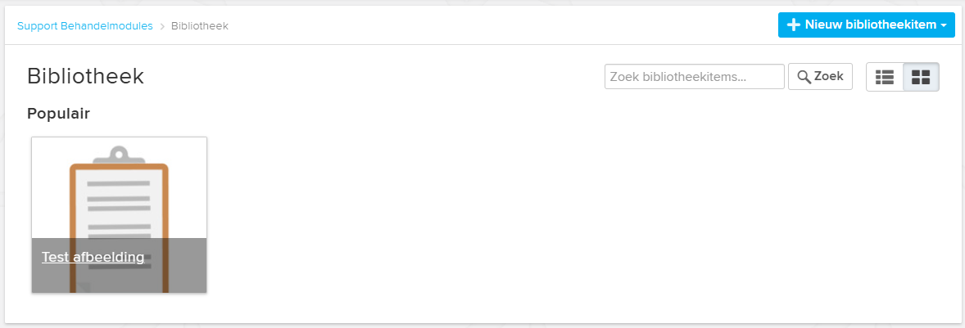Screen dimensions: 965x328
Task: Click the magnifying glass search icon
Action: [804, 77]
